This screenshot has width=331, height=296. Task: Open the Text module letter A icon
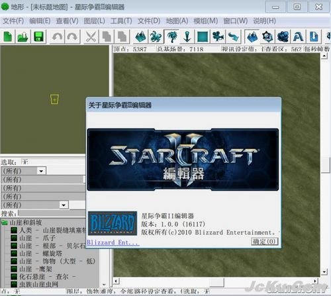pos(299,36)
